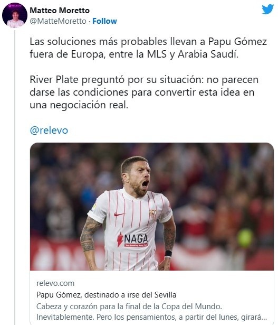Open the article preview photo
This screenshot has height=325, width=278.
coord(152,207)
